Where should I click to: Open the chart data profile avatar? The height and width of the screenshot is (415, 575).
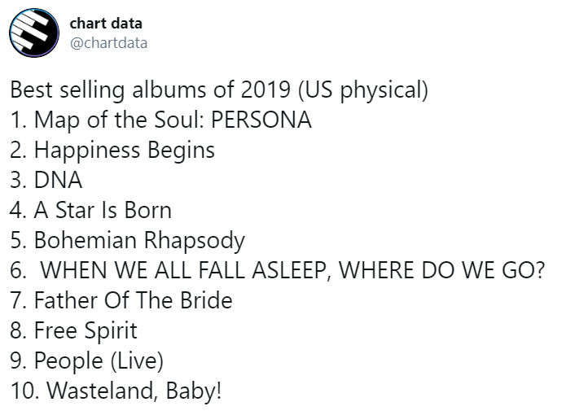click(x=34, y=33)
